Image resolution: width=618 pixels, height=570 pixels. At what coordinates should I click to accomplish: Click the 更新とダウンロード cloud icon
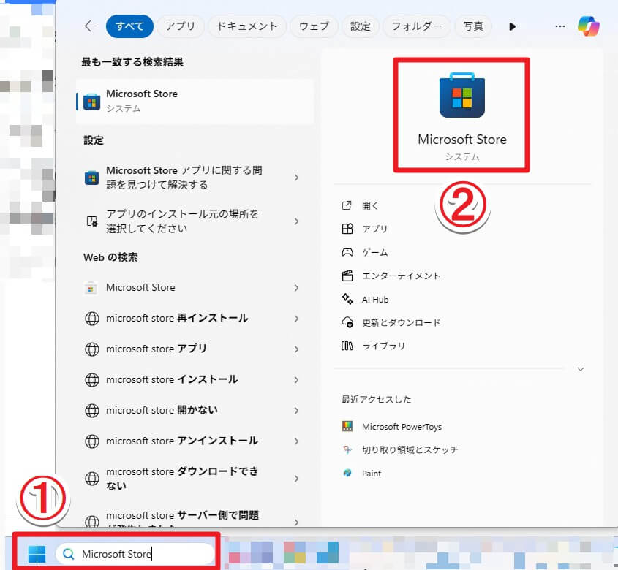(347, 322)
